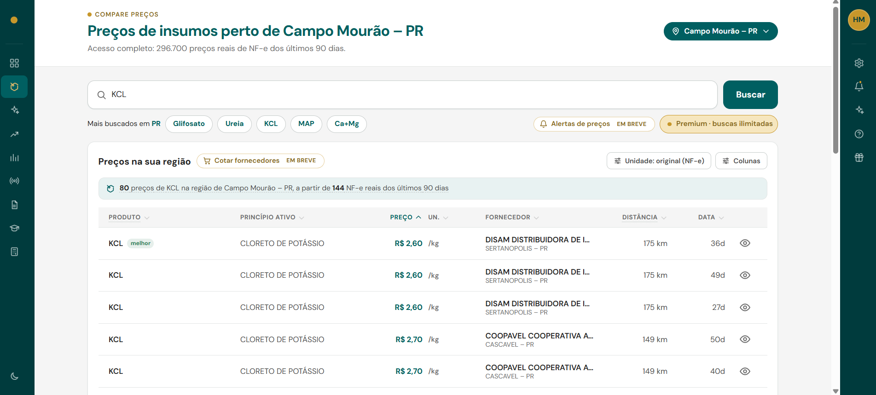Open the trending arrow icon in left sidebar
This screenshot has height=395, width=876.
click(x=14, y=134)
